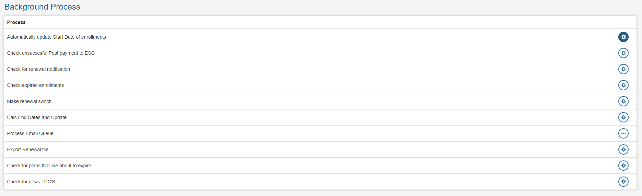
Task: Select the Check for renewal notification row text
Action: pos(38,69)
